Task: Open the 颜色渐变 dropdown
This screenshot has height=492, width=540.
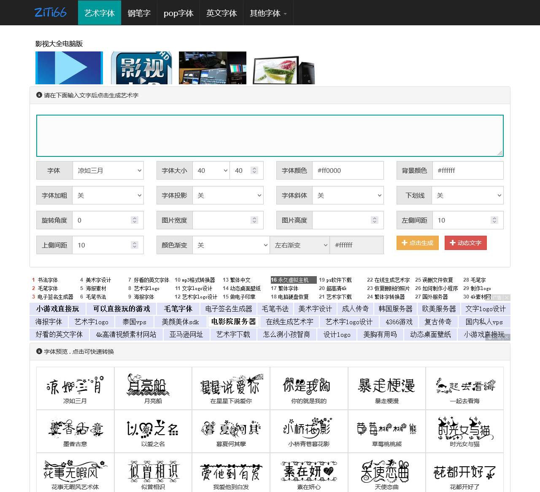Action: click(231, 245)
